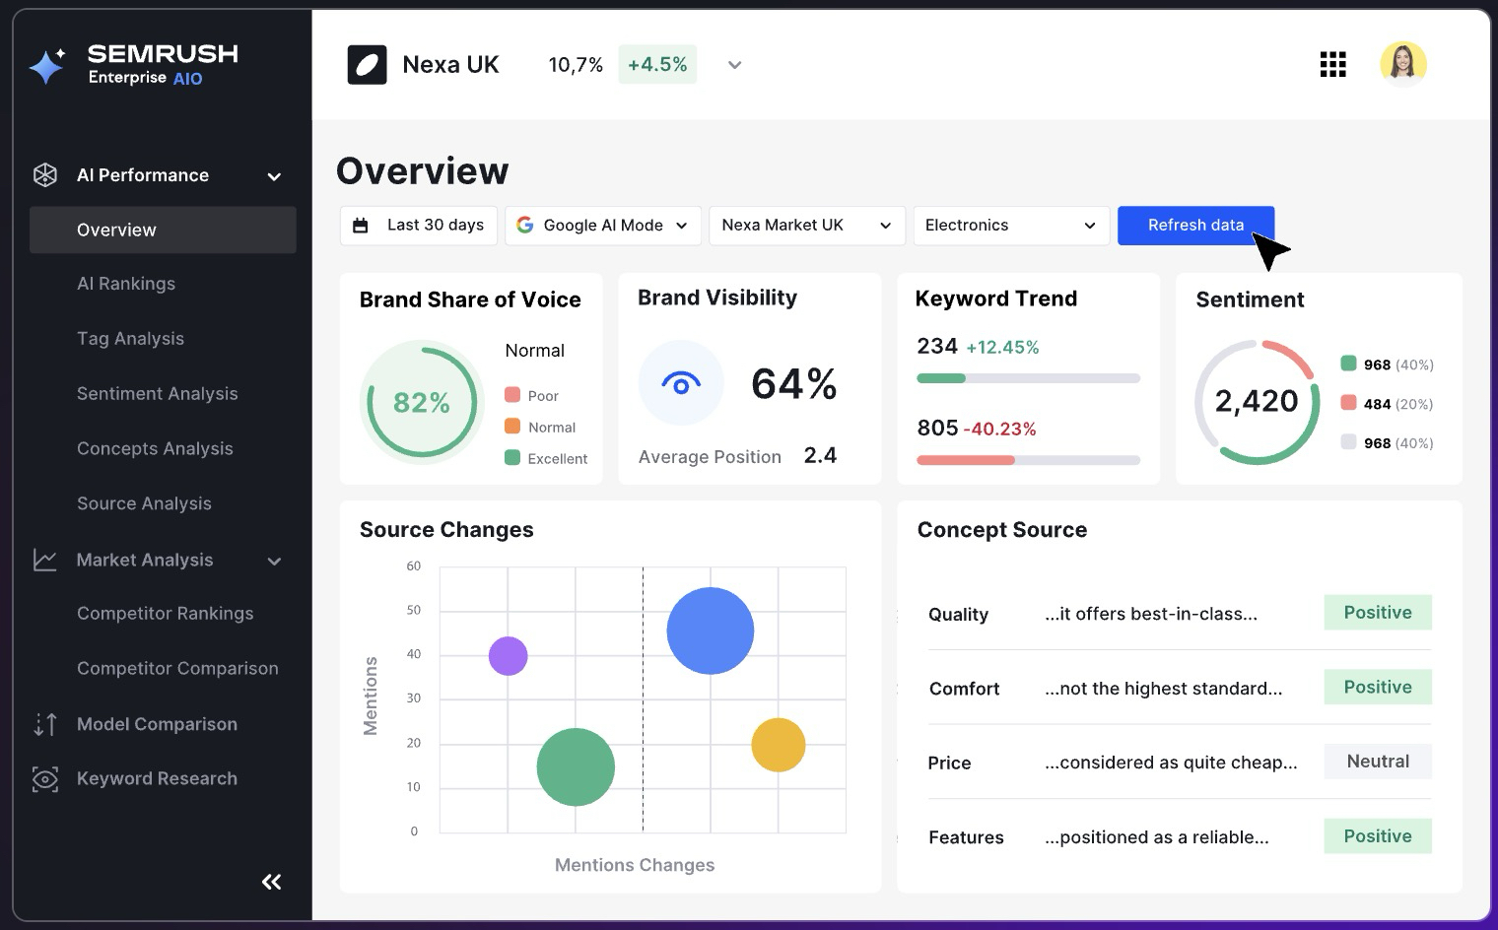This screenshot has width=1498, height=930.
Task: Click the calendar icon on date filter
Action: point(359,225)
